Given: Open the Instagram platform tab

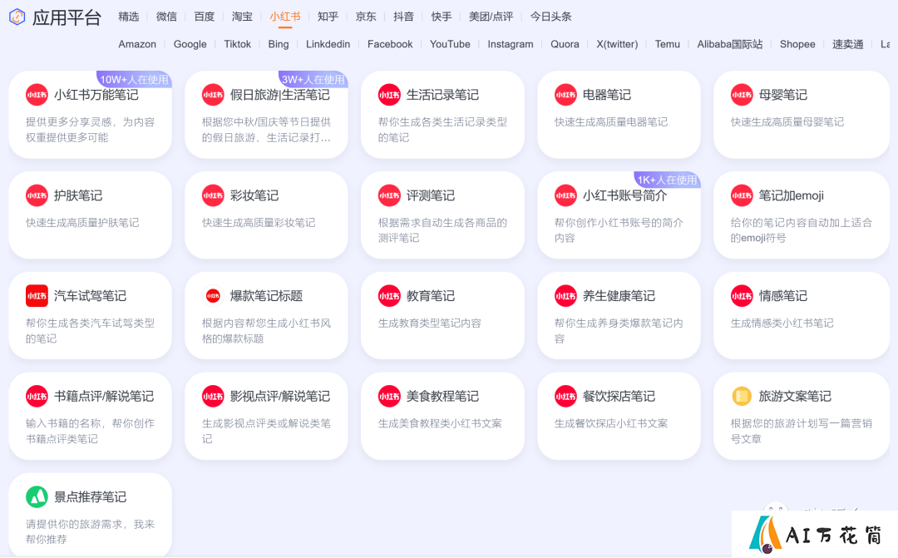Looking at the screenshot, I should pyautogui.click(x=511, y=44).
